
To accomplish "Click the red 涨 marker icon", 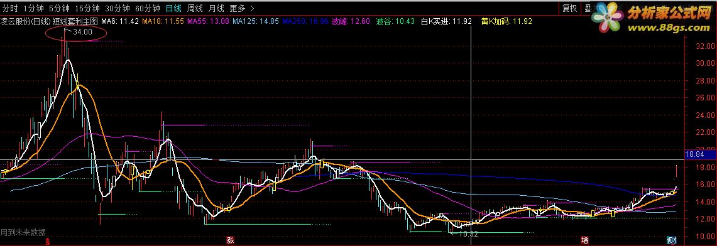I will [x=231, y=240].
